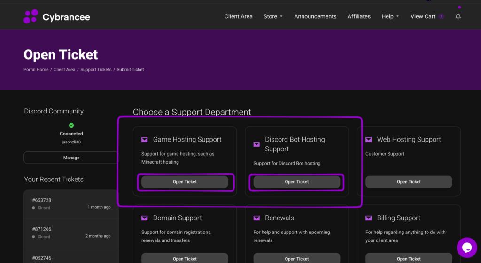
Task: Select the Domain Support title
Action: tap(177, 218)
